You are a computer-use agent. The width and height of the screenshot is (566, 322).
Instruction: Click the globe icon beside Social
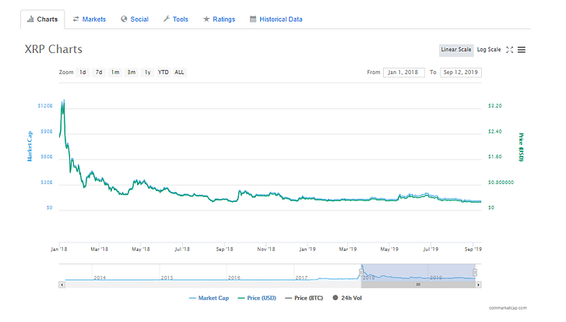(124, 19)
